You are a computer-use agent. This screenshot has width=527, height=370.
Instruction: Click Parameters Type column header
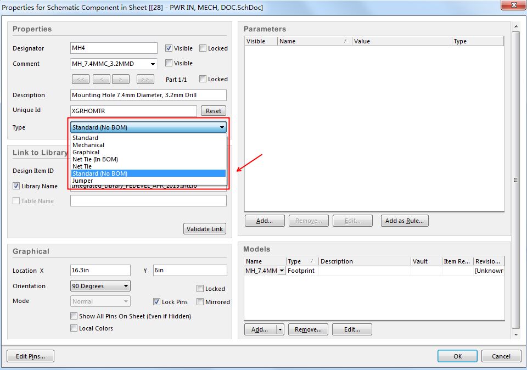point(478,41)
